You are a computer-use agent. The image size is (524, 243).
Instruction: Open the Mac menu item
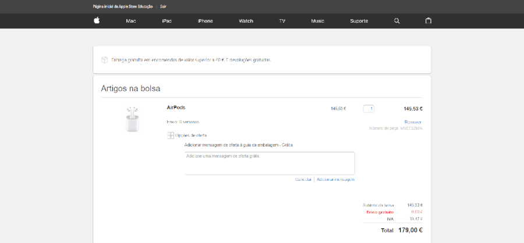(130, 21)
